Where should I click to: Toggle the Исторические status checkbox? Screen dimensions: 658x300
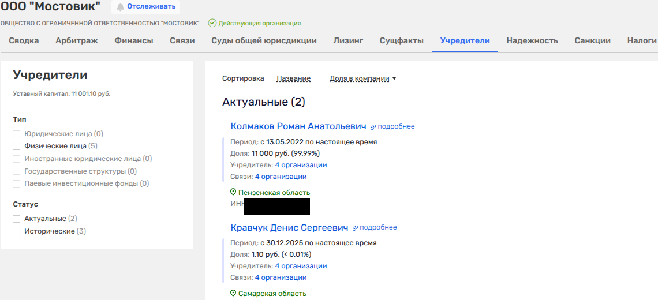[17, 231]
